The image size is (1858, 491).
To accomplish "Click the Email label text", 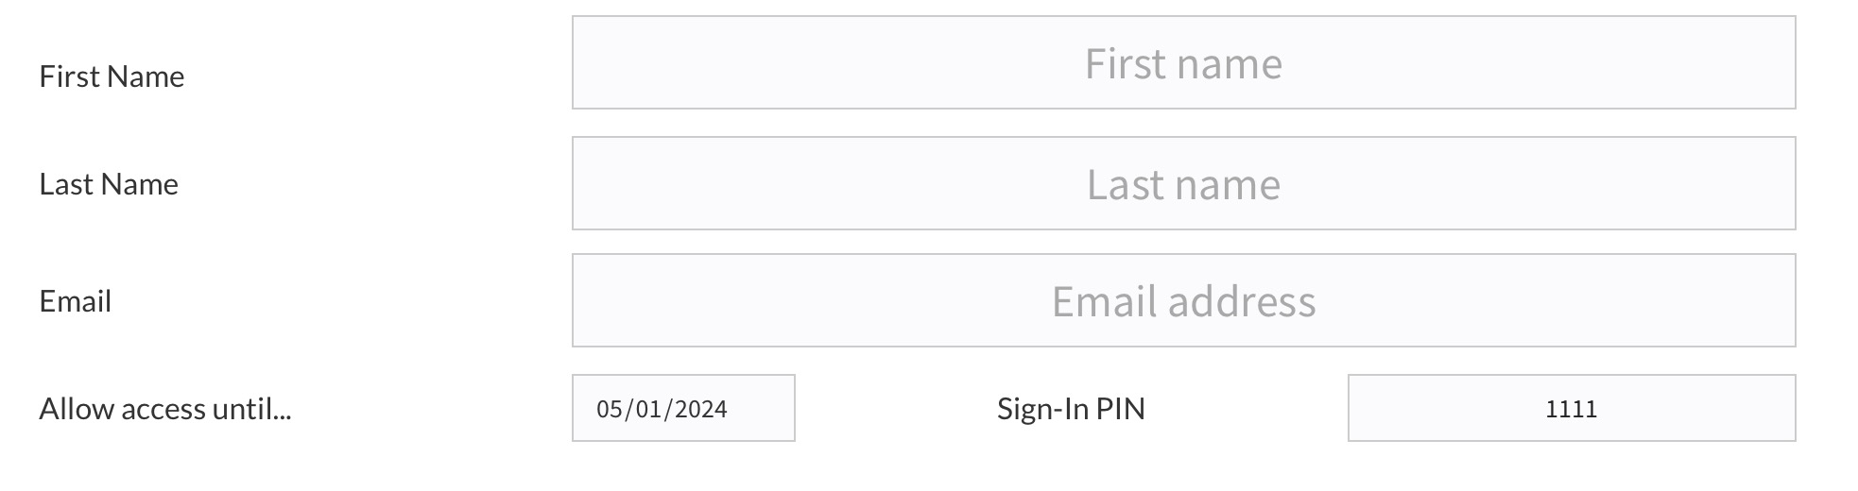I will coord(76,301).
